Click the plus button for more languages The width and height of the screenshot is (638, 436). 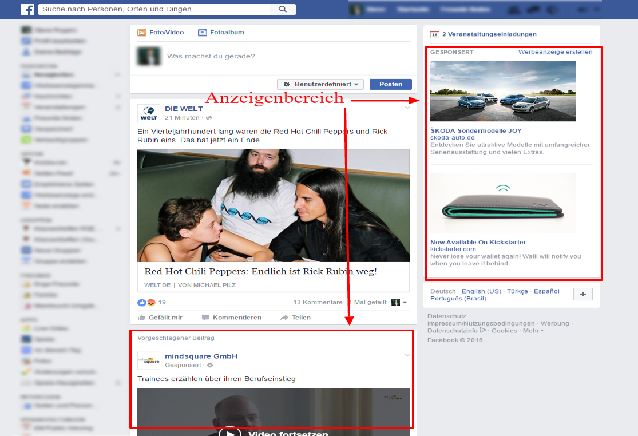[x=582, y=294]
